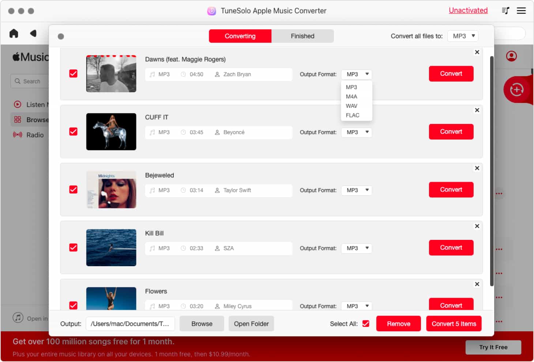Uncheck the Kill Bill checkbox

click(73, 248)
